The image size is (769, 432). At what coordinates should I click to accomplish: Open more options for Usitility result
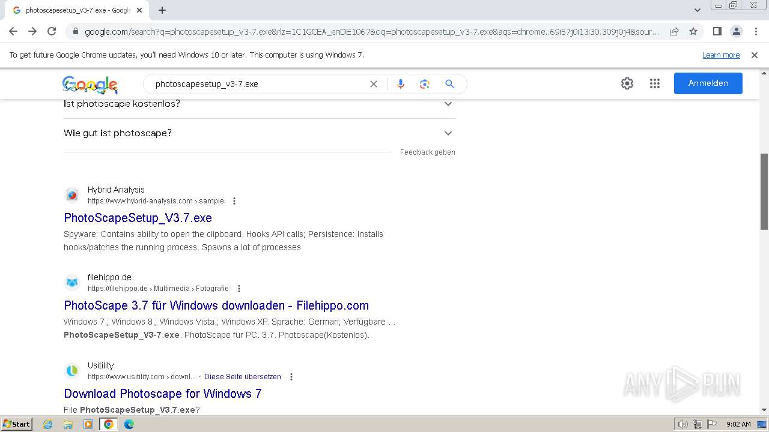pyautogui.click(x=291, y=377)
